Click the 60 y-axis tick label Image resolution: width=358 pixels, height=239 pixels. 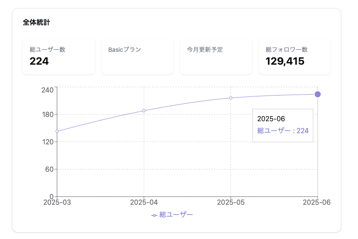pyautogui.click(x=49, y=169)
